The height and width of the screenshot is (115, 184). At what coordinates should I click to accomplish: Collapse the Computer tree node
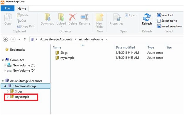click(x=3, y=60)
